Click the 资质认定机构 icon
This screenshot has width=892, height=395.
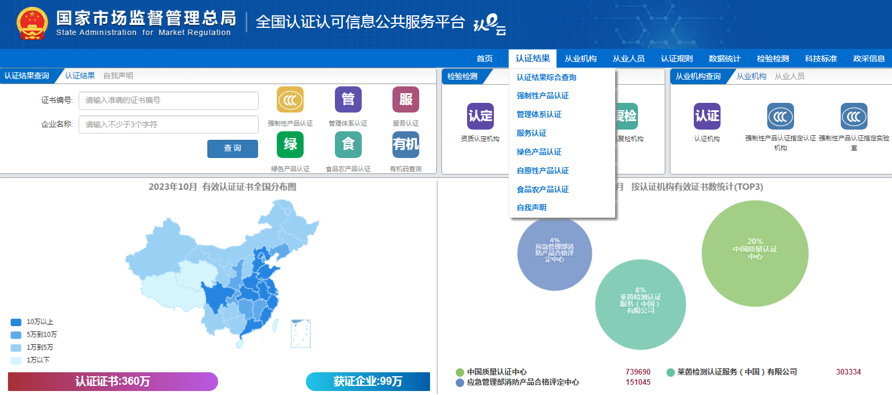(480, 116)
